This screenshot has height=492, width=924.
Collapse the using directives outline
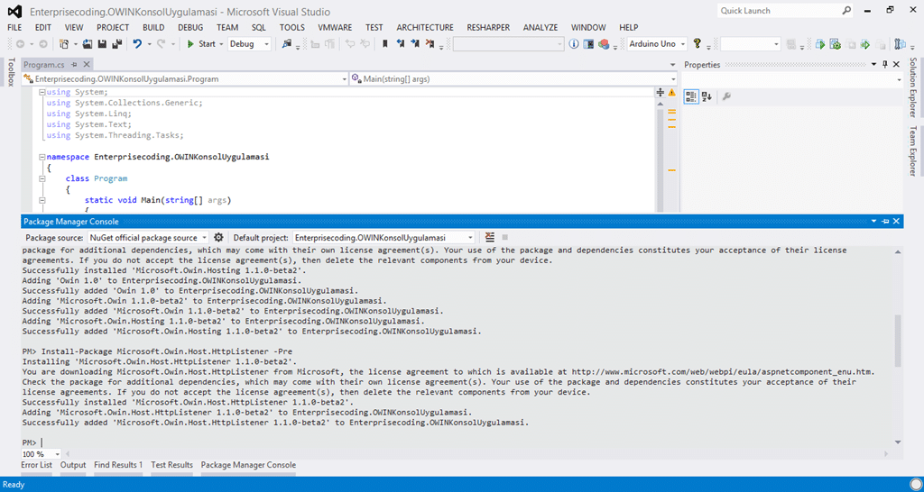tap(42, 93)
